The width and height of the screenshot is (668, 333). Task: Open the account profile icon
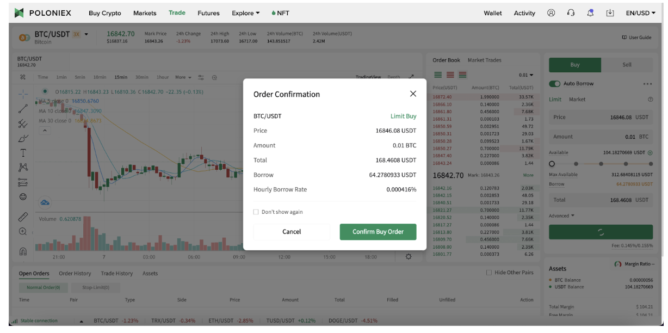(551, 13)
